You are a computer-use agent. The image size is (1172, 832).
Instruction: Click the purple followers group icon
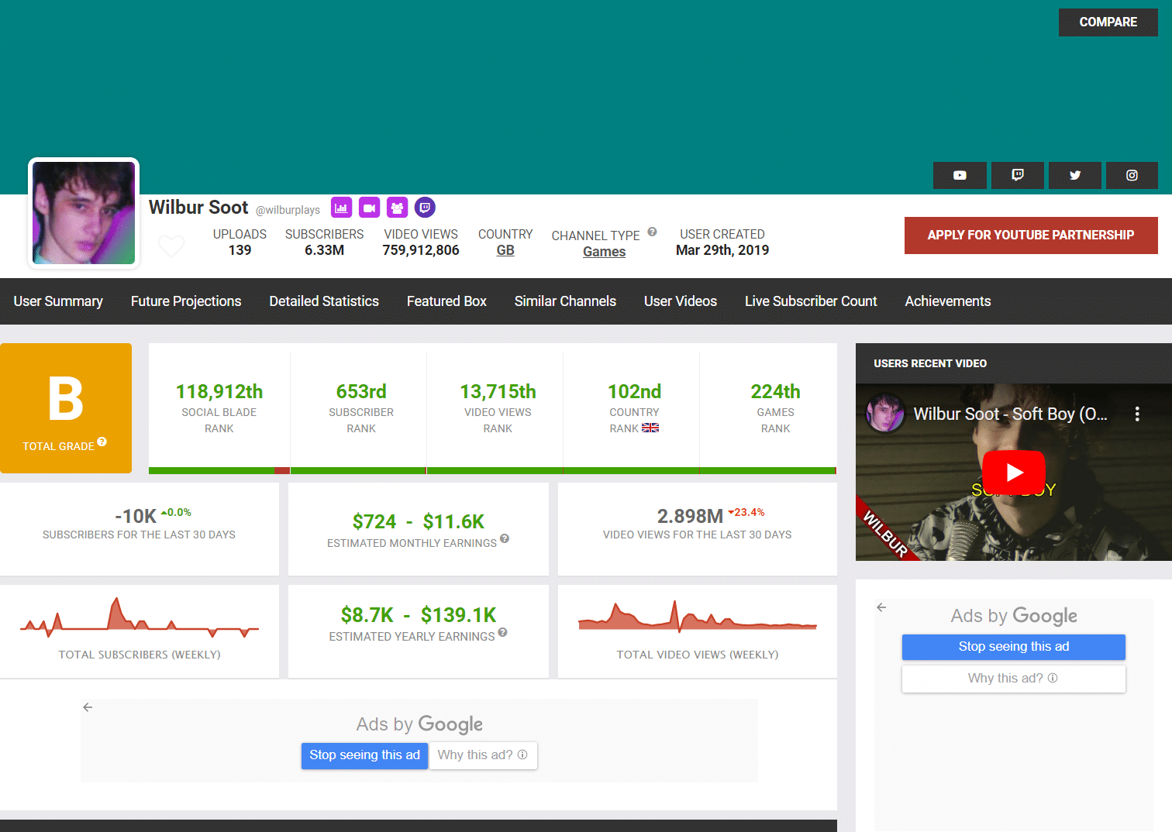(x=397, y=208)
